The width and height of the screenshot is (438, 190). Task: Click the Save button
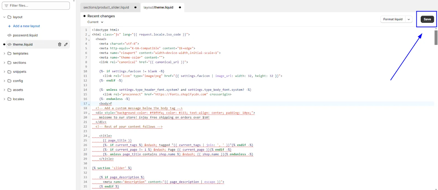[427, 19]
